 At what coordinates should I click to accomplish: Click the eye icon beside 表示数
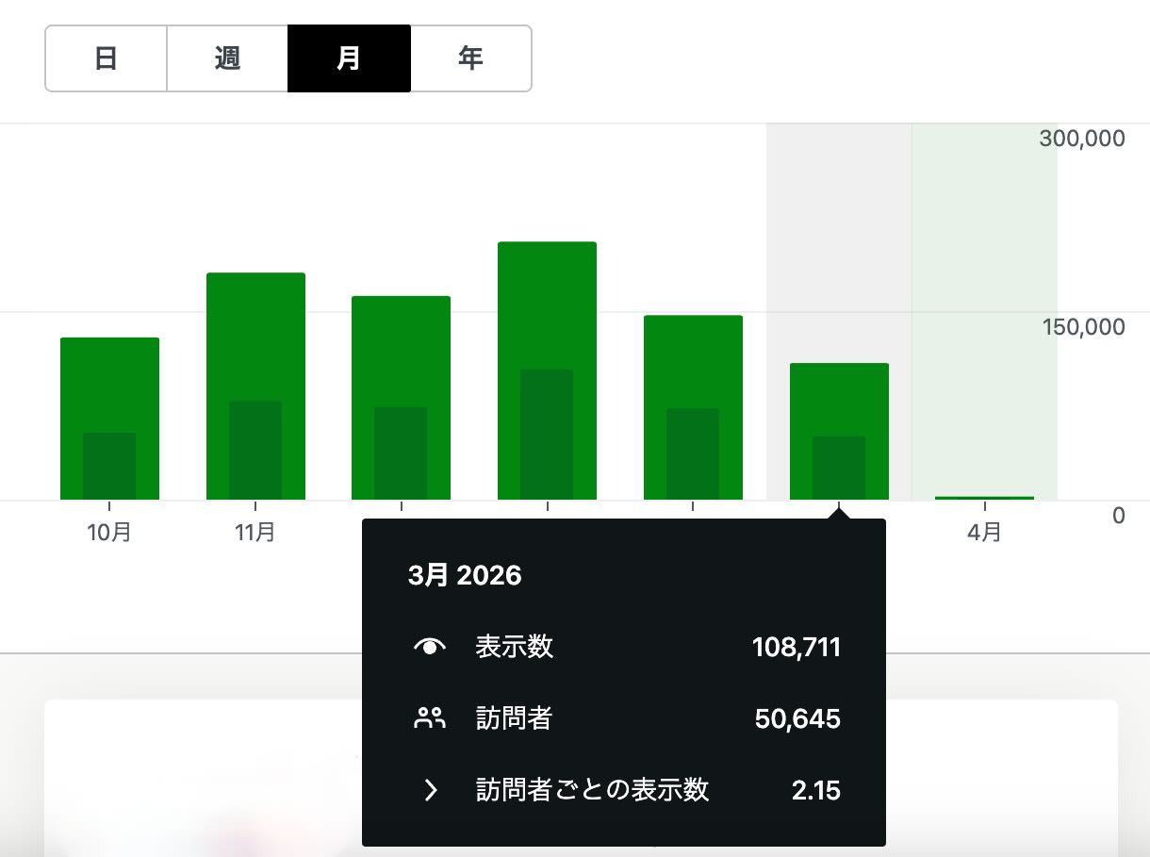(430, 647)
